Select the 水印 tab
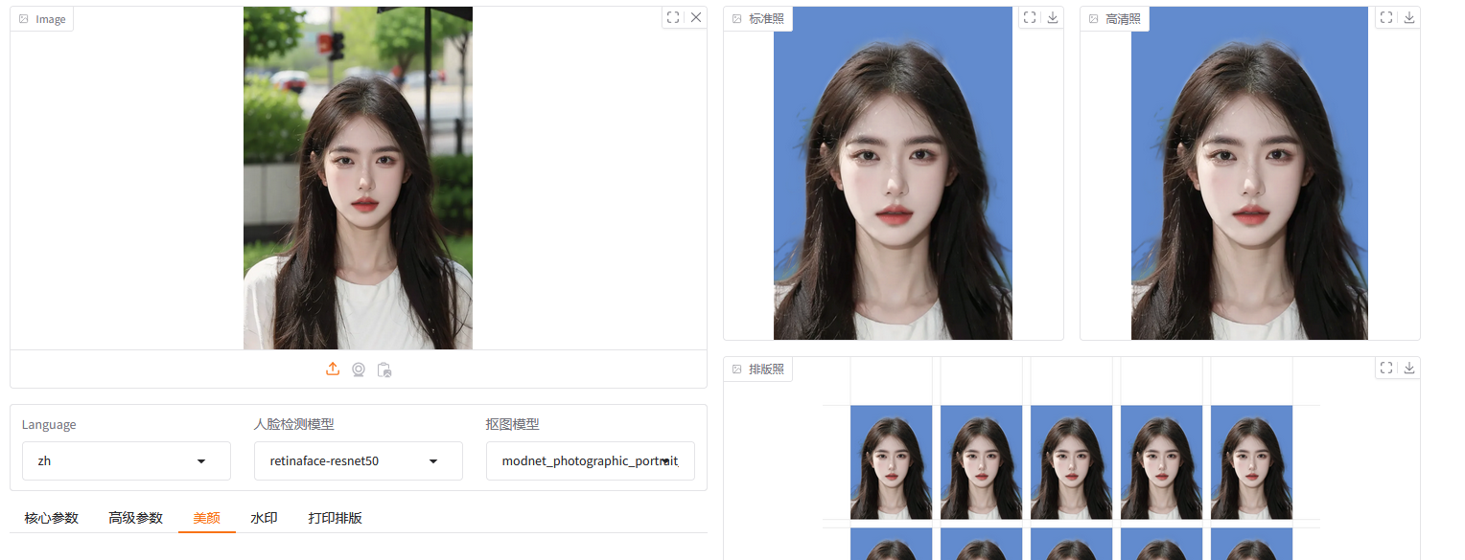1465x560 pixels. pyautogui.click(x=264, y=518)
